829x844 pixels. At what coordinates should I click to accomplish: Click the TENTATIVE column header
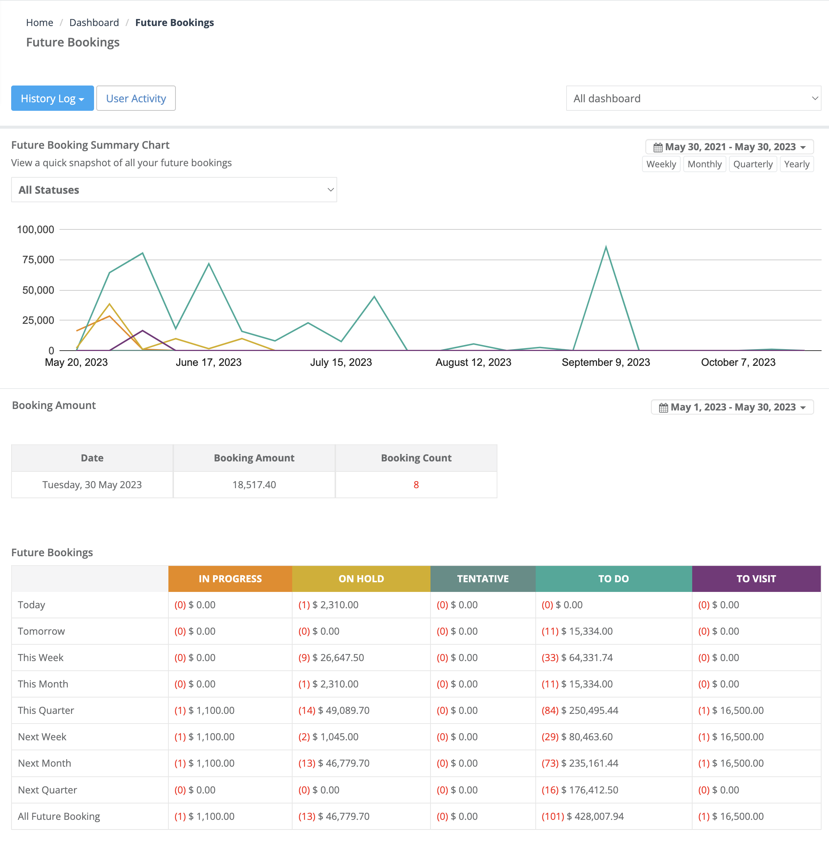(483, 579)
